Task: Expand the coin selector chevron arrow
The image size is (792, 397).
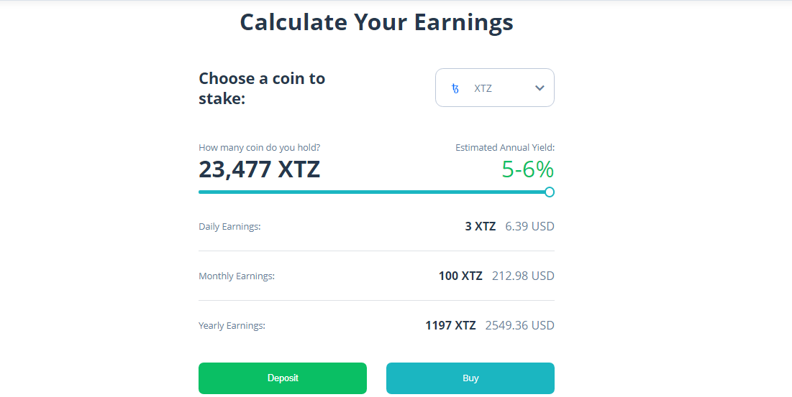Action: tap(540, 88)
